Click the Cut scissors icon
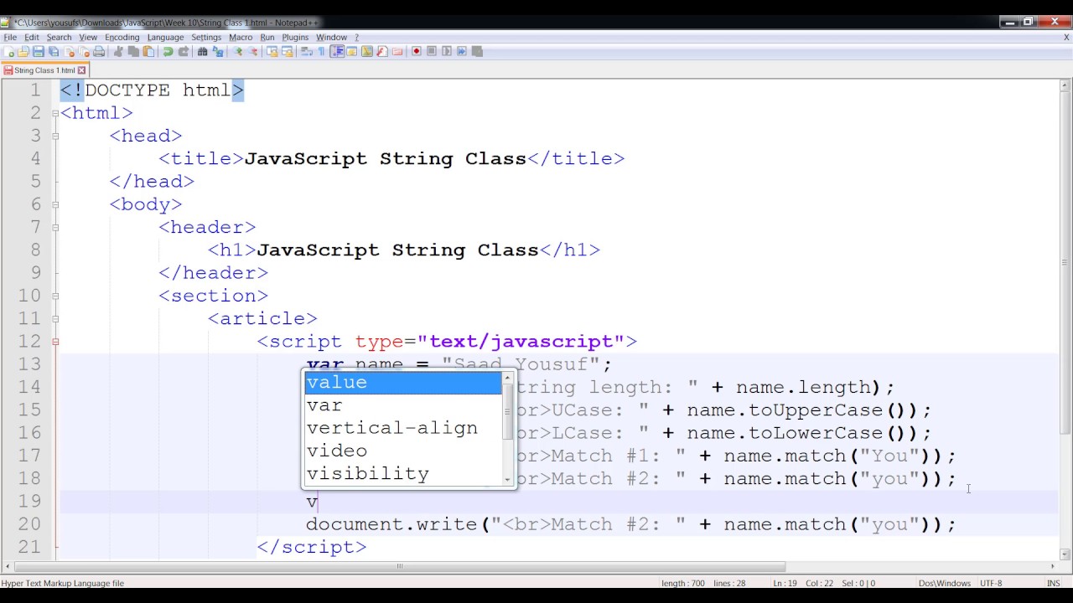The image size is (1073, 603). pyautogui.click(x=118, y=52)
